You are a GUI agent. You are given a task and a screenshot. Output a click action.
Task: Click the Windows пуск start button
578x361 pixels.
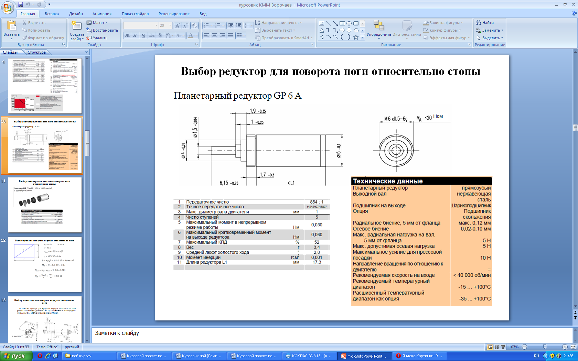(x=16, y=356)
